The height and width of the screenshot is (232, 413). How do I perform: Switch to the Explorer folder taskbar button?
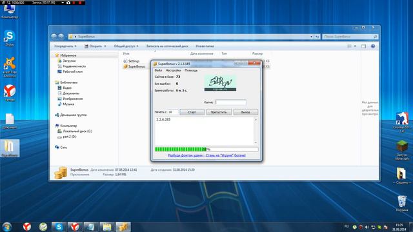coord(107,226)
